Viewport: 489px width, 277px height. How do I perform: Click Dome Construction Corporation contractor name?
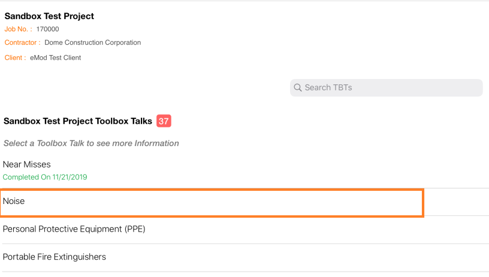tap(93, 43)
